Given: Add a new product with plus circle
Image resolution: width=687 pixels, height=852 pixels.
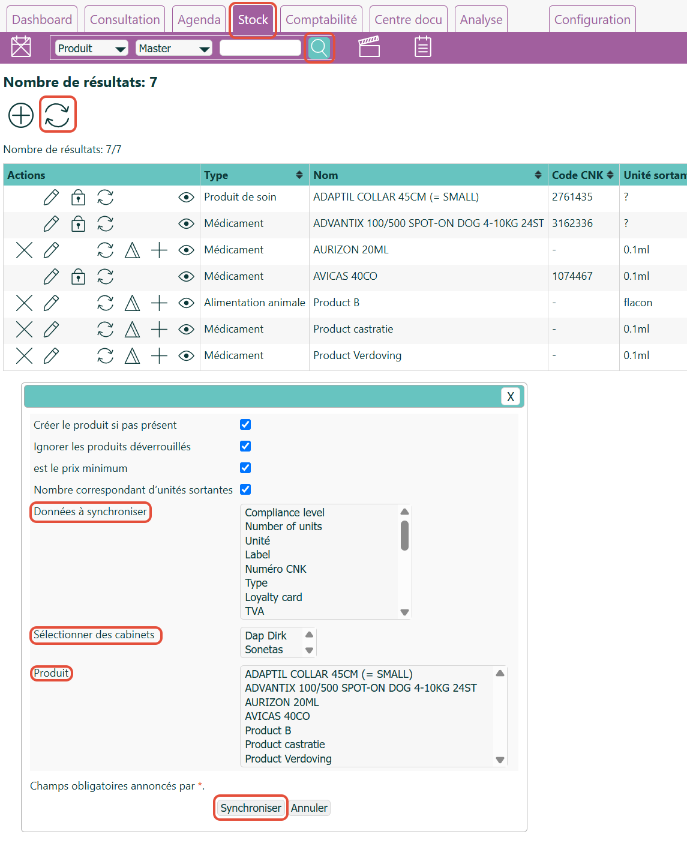Looking at the screenshot, I should pos(21,115).
